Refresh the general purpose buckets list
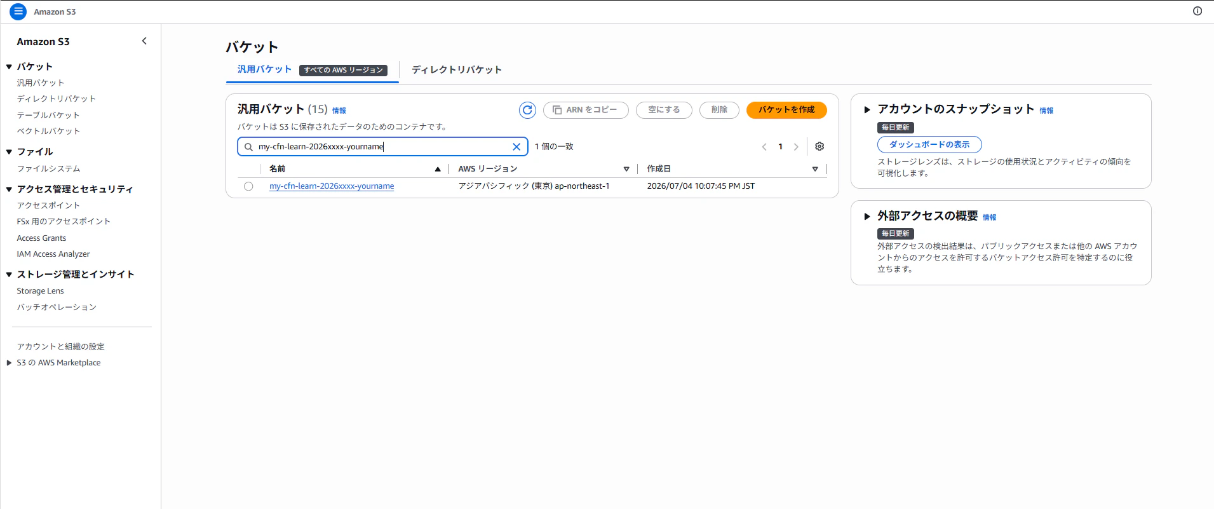Viewport: 1214px width, 509px height. tap(527, 110)
